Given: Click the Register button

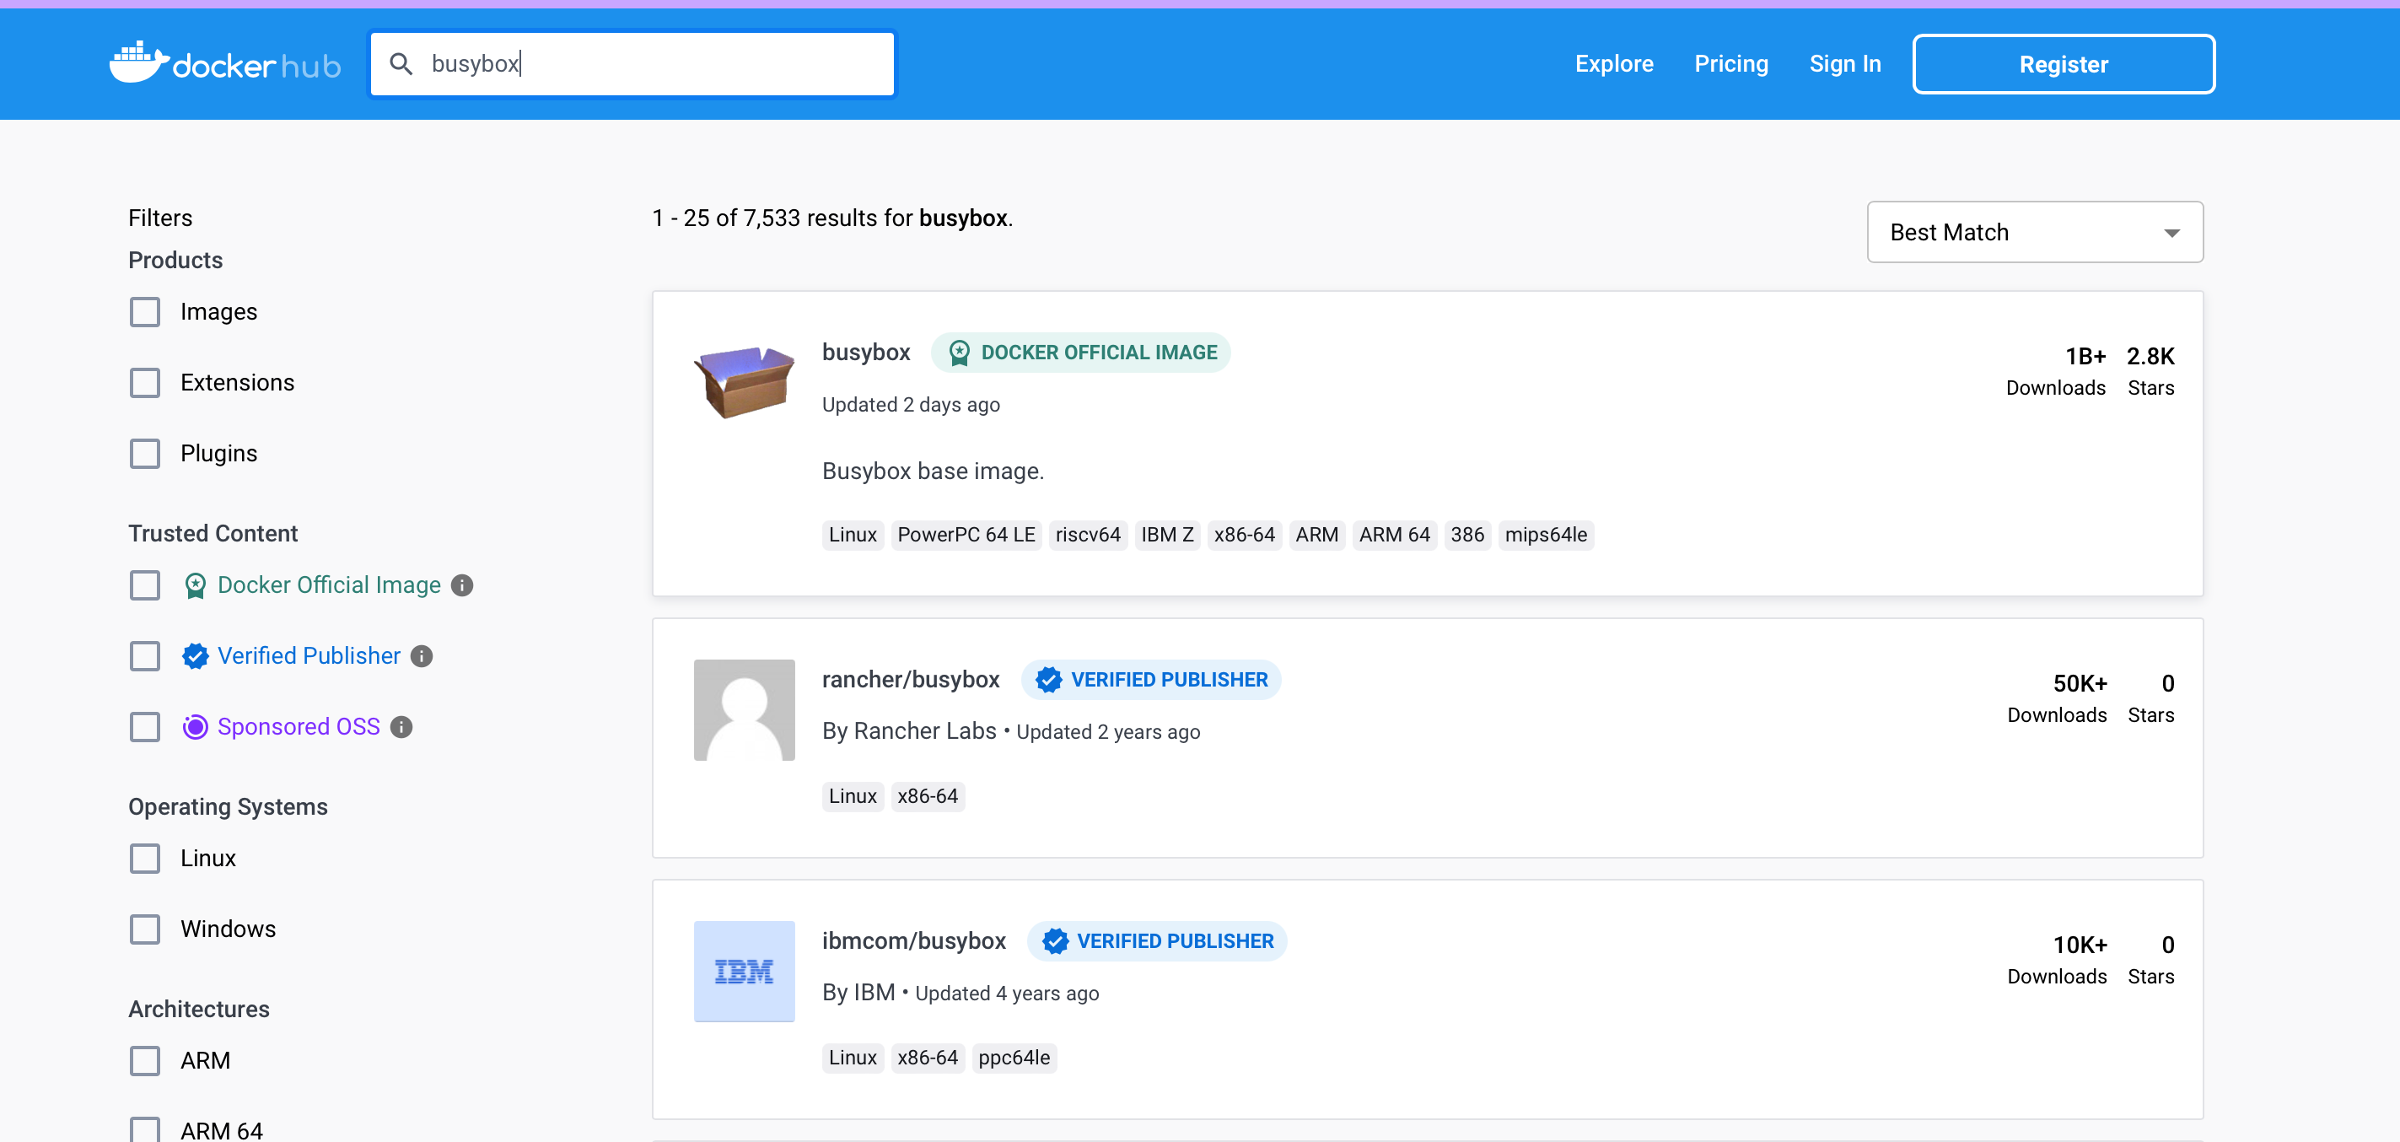Looking at the screenshot, I should [2063, 63].
